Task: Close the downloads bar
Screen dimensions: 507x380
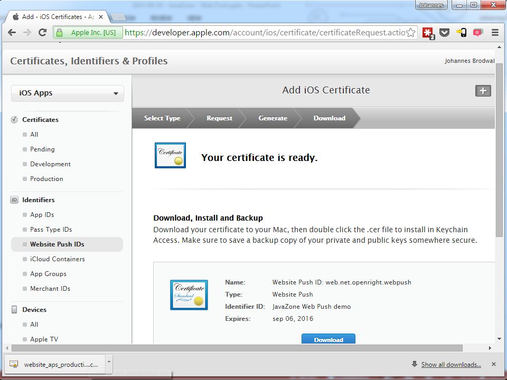Action: (494, 364)
